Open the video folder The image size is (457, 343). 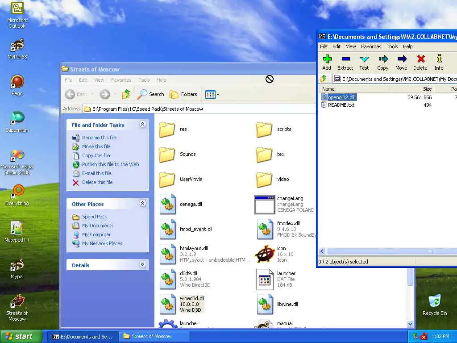point(273,180)
